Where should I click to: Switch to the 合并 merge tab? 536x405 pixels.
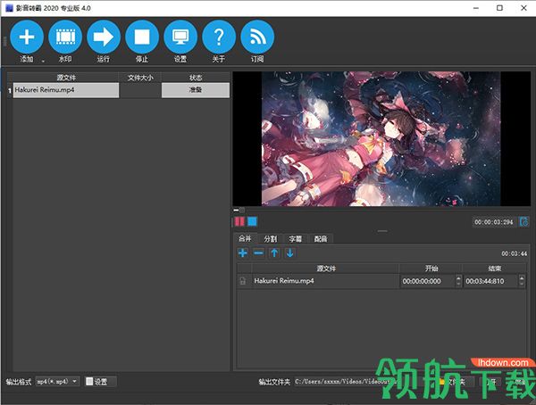(x=245, y=238)
